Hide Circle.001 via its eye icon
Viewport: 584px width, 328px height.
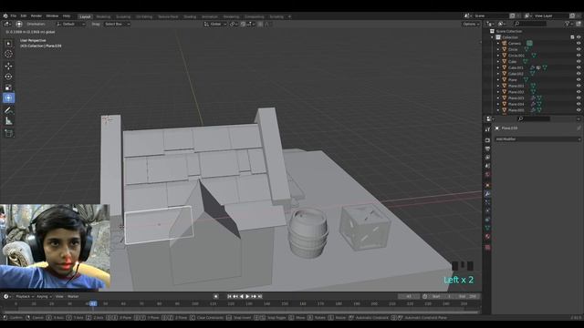tap(579, 56)
